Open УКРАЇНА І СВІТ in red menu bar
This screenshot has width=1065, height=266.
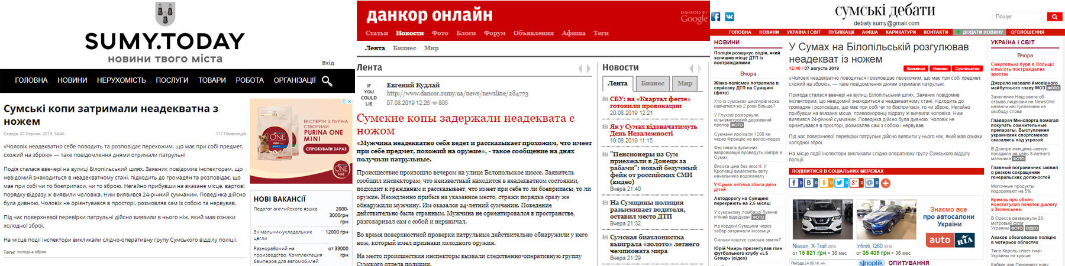coord(803,33)
